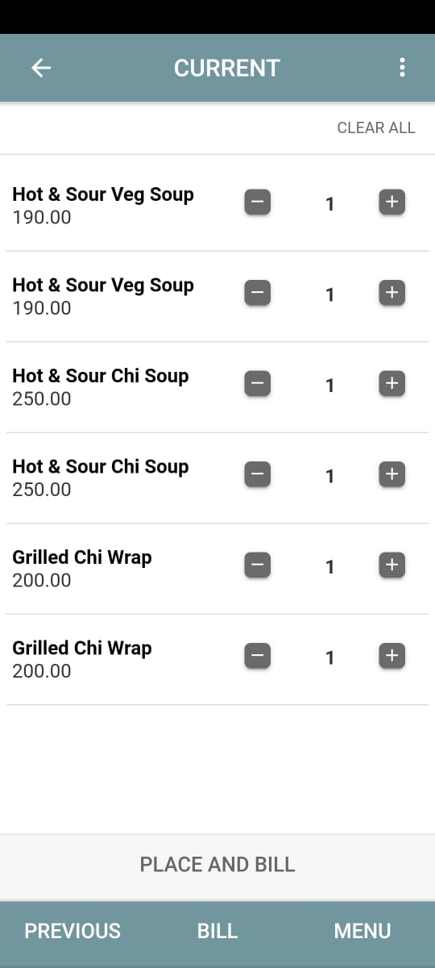
Task: Tap minus on last Grilled Chi Wrap
Action: pos(258,656)
